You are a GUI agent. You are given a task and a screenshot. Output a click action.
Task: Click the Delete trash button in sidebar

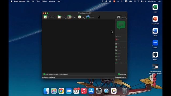pyautogui.click(x=118, y=60)
